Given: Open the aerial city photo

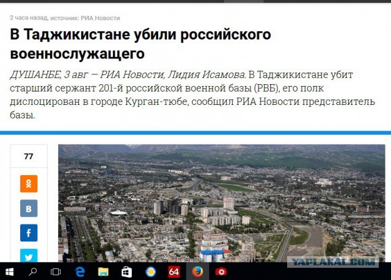Looking at the screenshot, I should (x=221, y=203).
